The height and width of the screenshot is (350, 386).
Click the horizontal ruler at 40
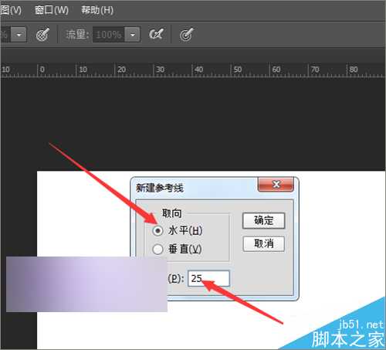198,70
